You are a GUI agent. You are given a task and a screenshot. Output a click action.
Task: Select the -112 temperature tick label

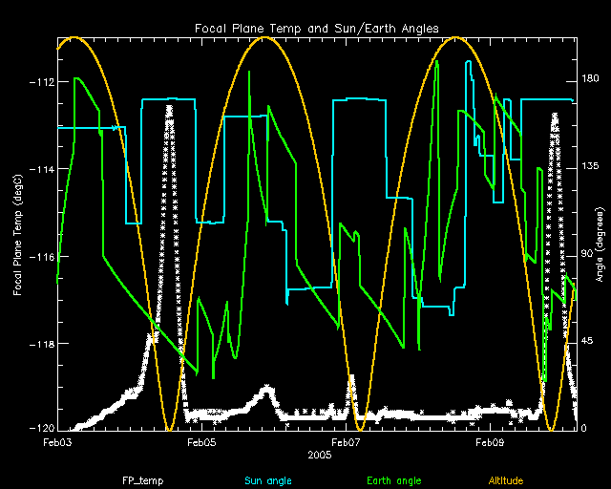[x=40, y=82]
